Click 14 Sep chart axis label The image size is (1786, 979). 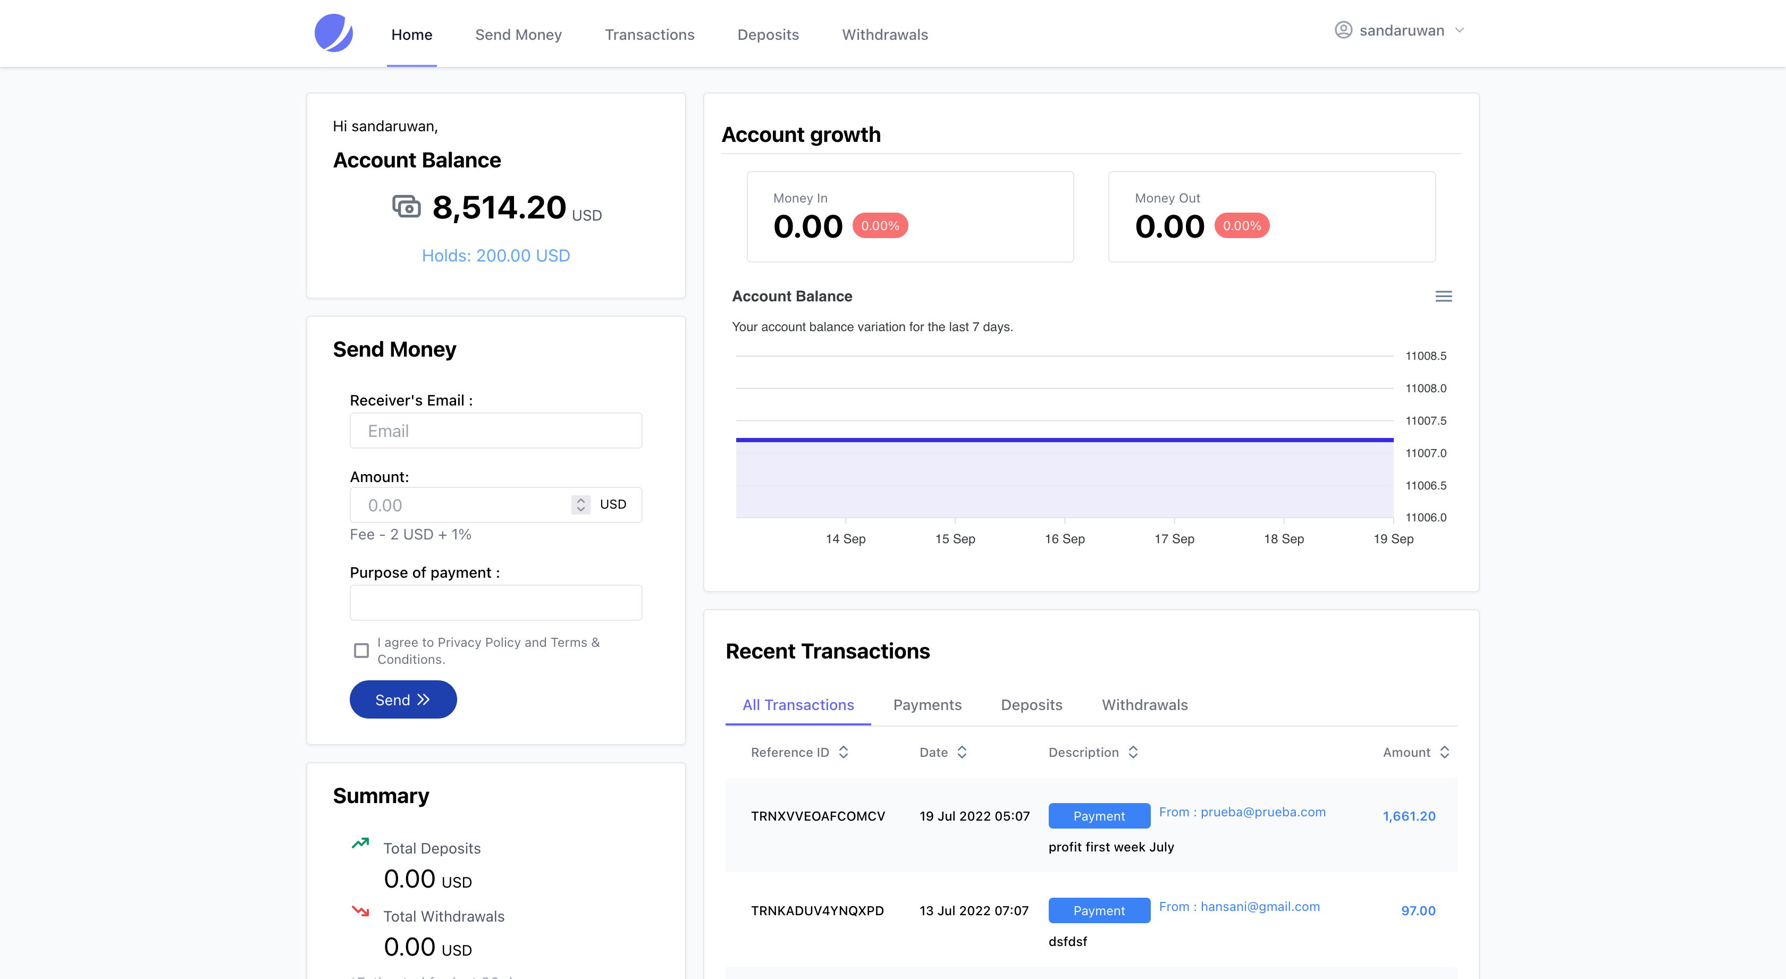[x=845, y=539]
